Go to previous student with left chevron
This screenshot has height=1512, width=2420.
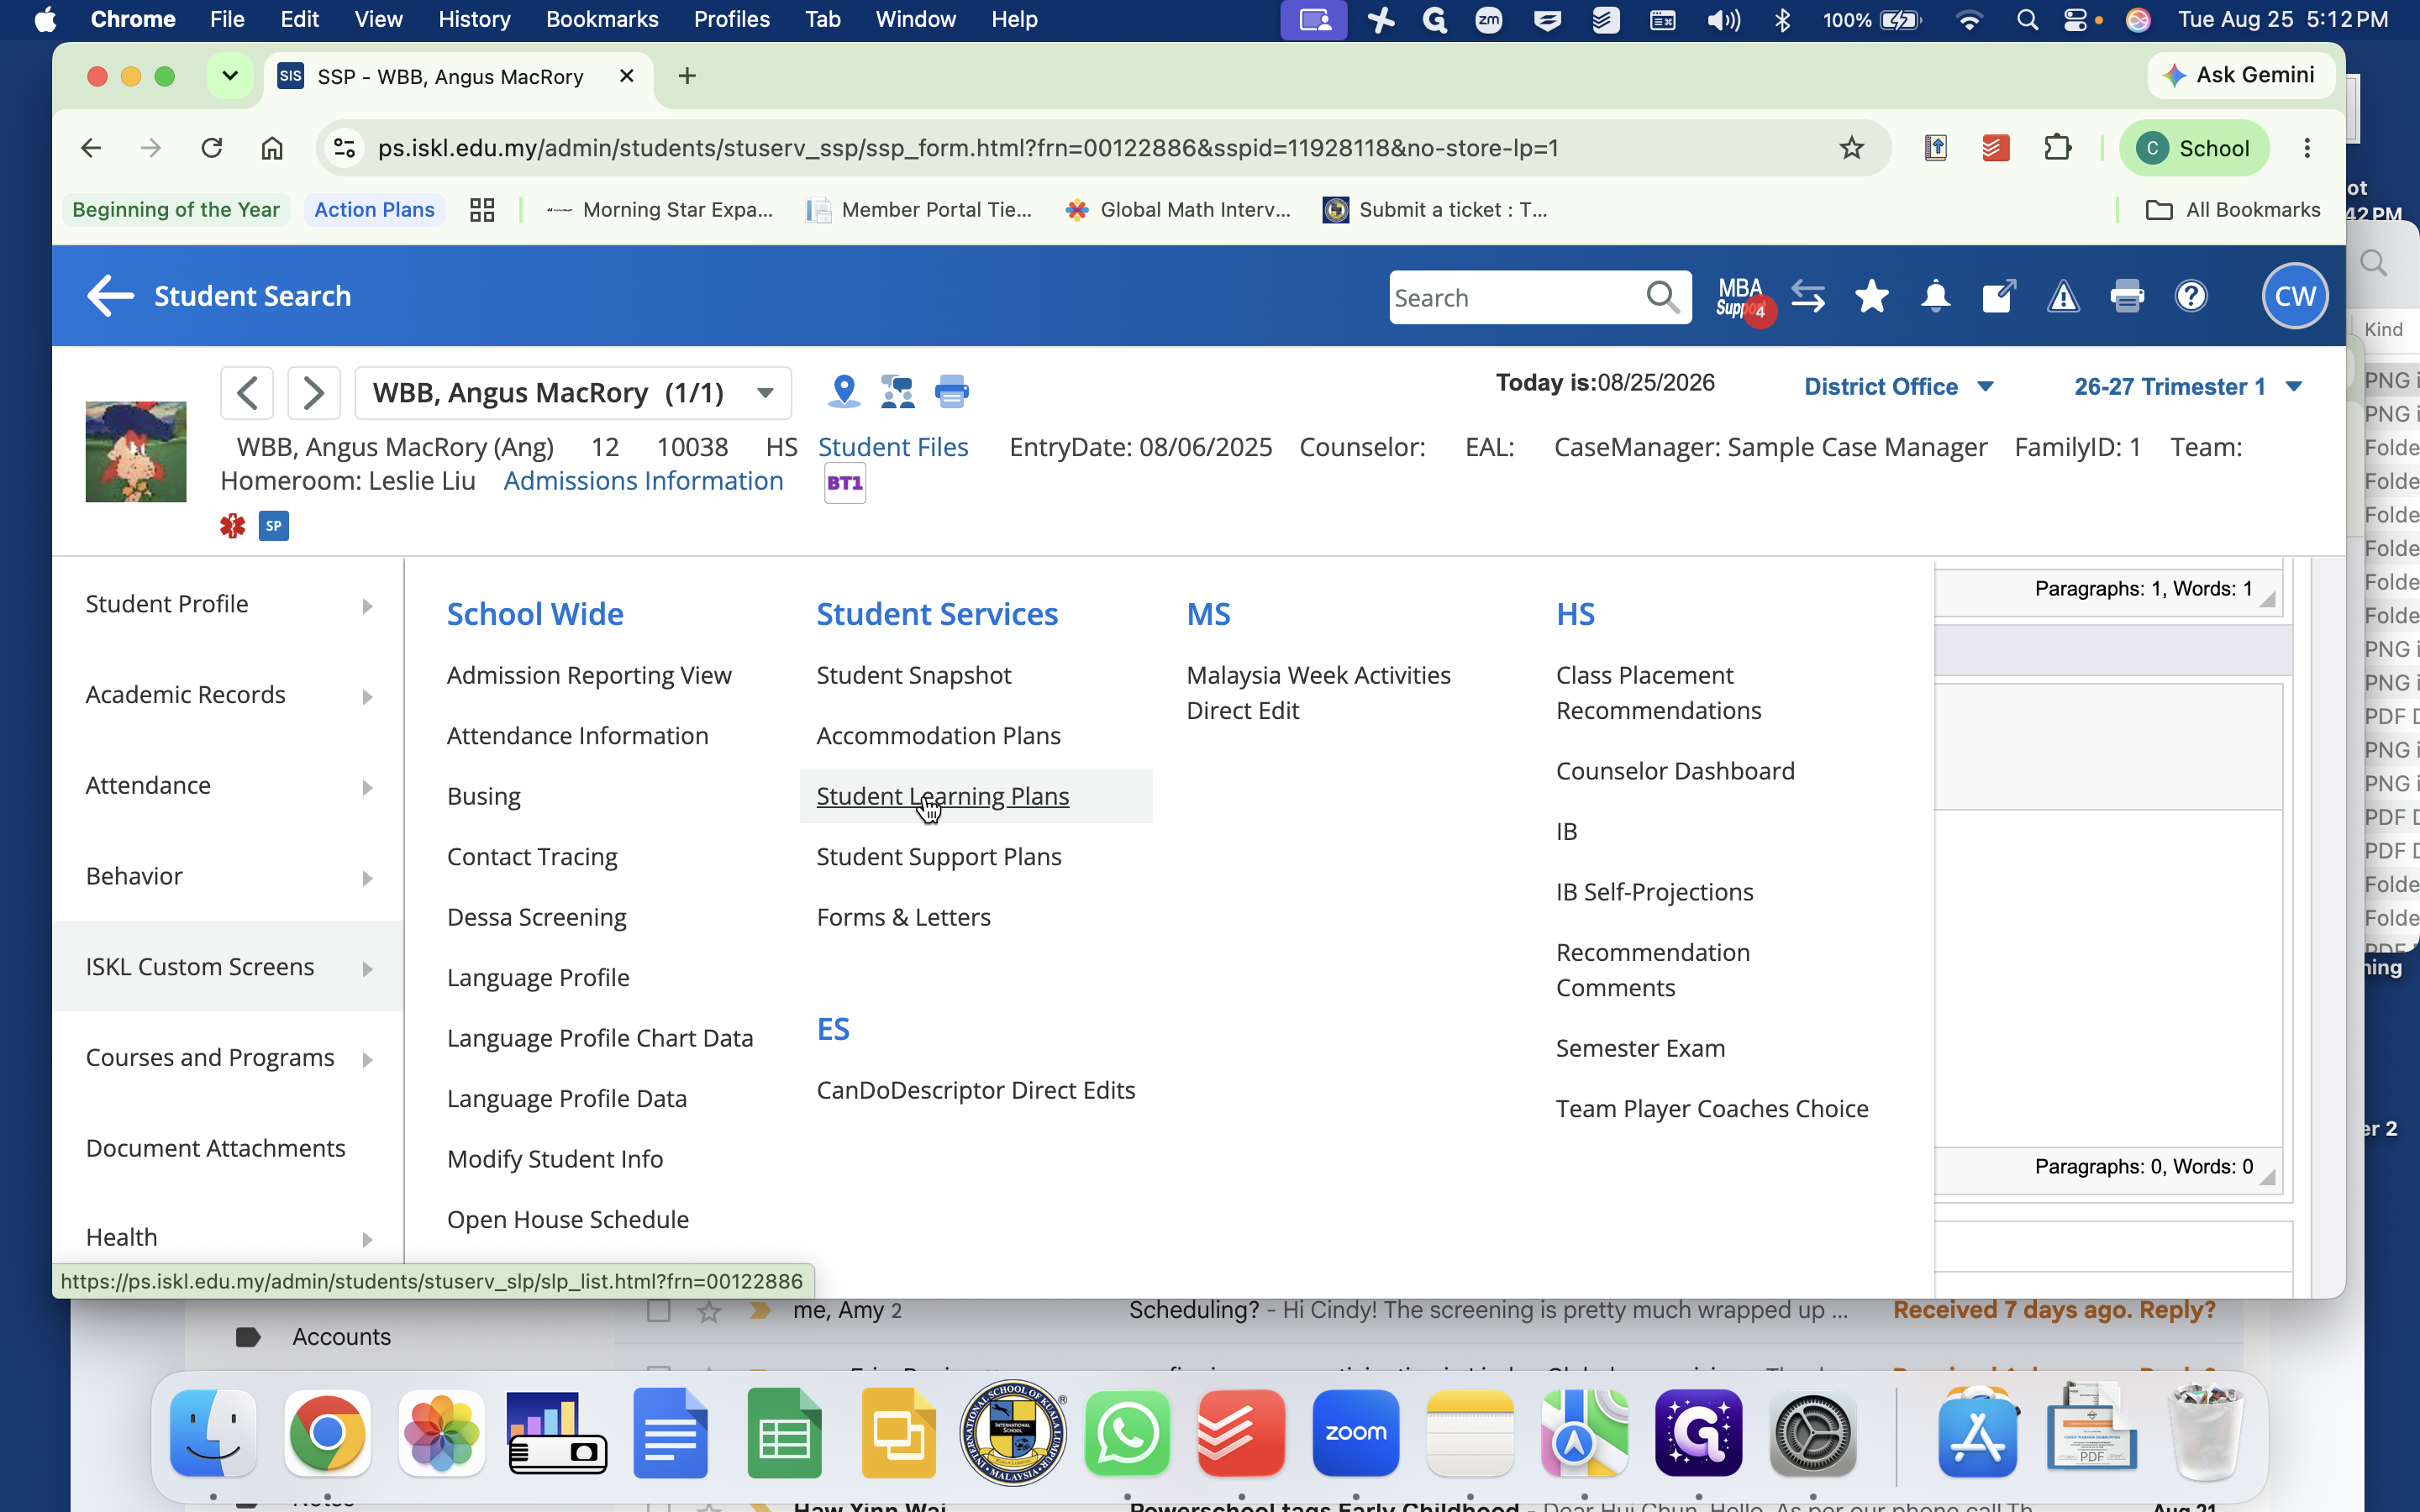point(247,392)
